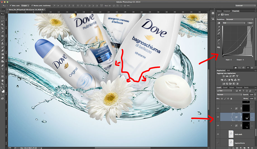Switch to the Storia tab
Image resolution: width=257 pixels, height=149 pixels.
pos(246,87)
